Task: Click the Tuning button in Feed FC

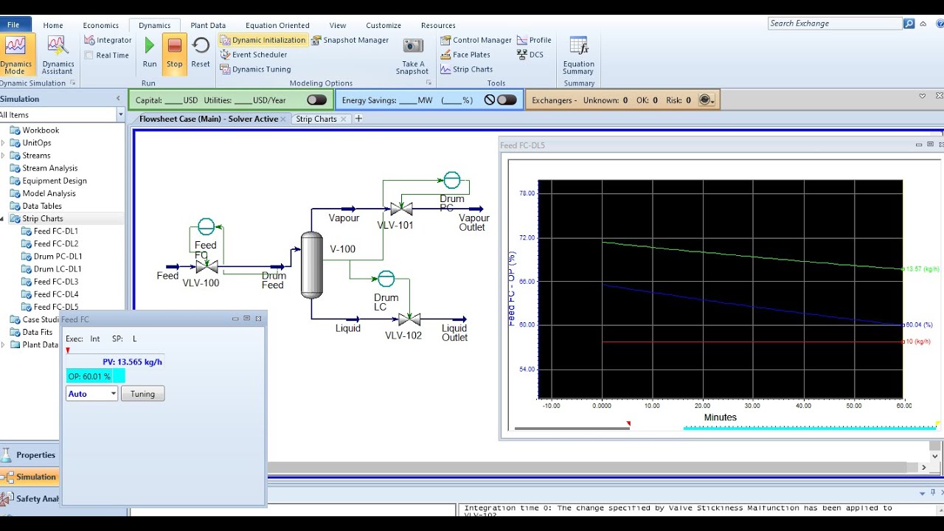Action: pyautogui.click(x=142, y=394)
